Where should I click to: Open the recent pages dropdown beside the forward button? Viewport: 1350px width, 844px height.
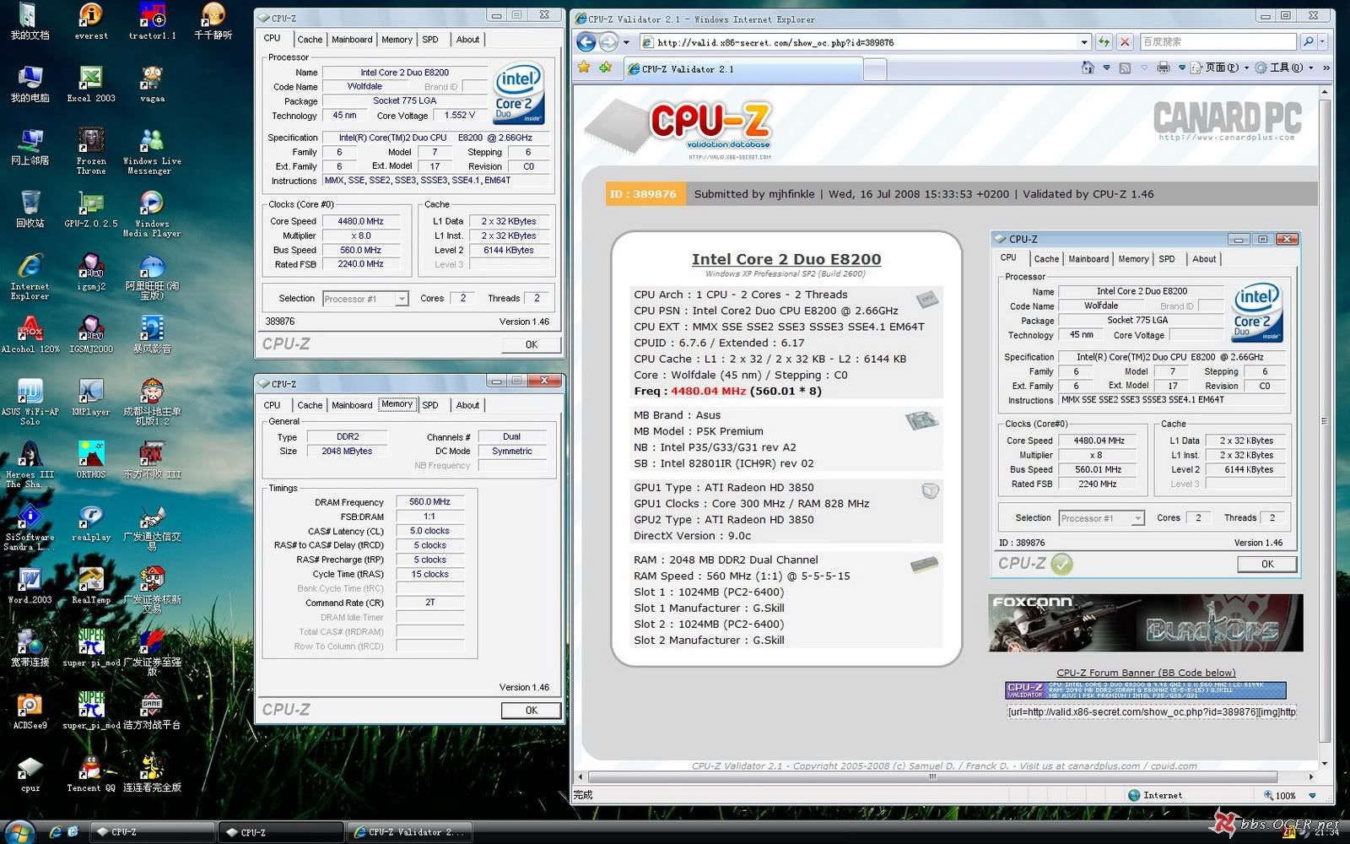tap(626, 42)
